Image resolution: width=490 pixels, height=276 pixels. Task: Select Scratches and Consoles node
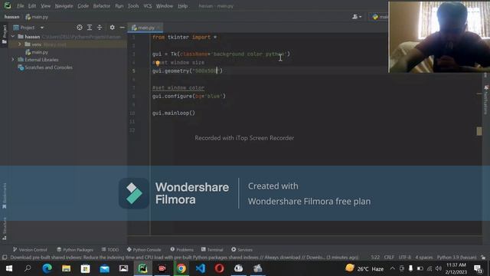pos(45,67)
